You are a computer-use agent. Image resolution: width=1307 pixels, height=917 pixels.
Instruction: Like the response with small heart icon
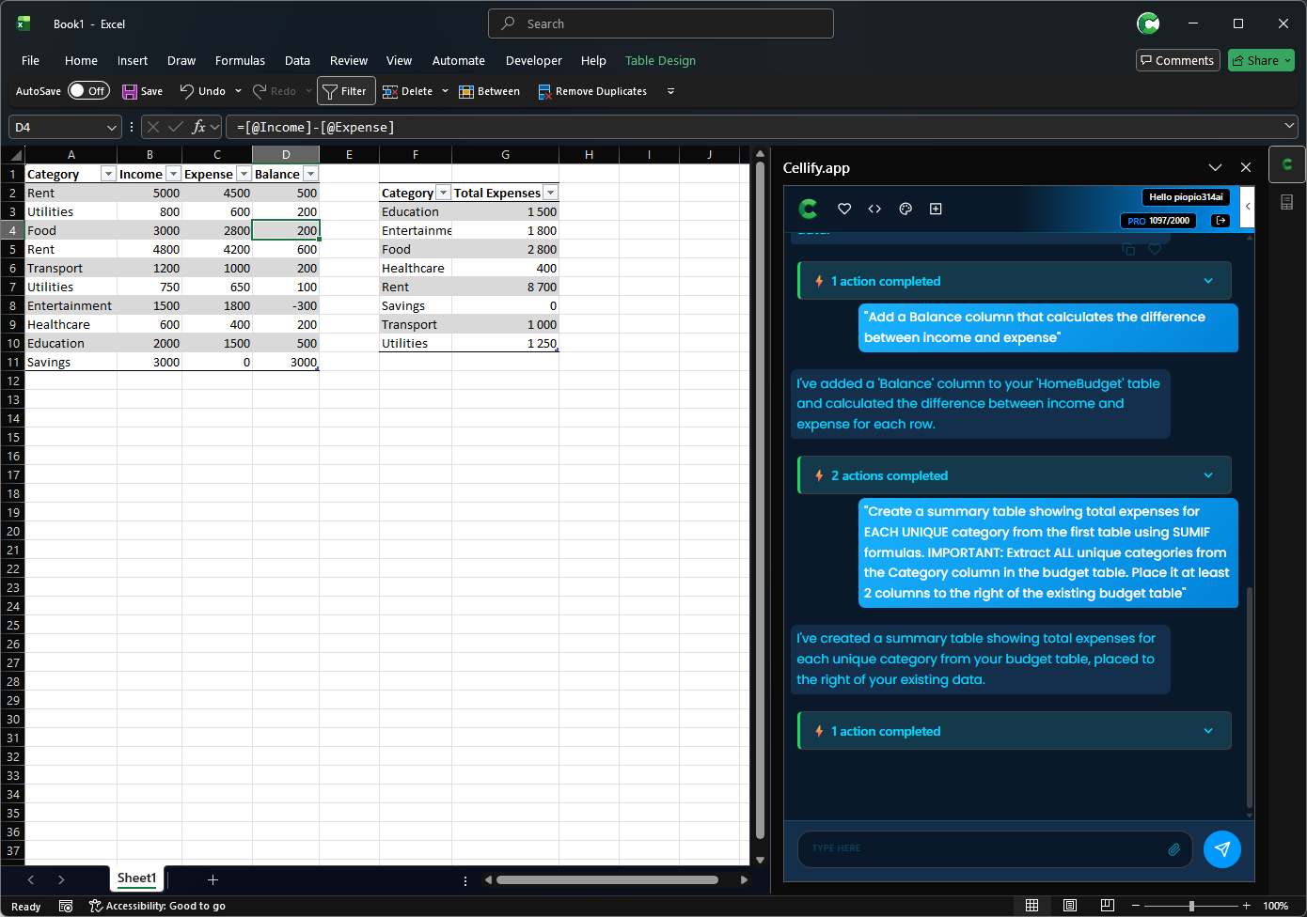point(1155,250)
